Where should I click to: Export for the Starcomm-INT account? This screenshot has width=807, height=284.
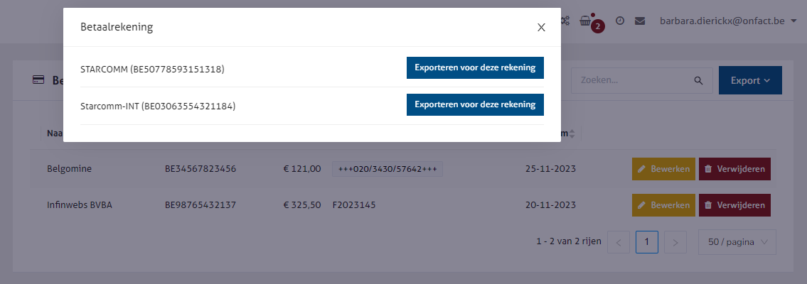click(475, 104)
